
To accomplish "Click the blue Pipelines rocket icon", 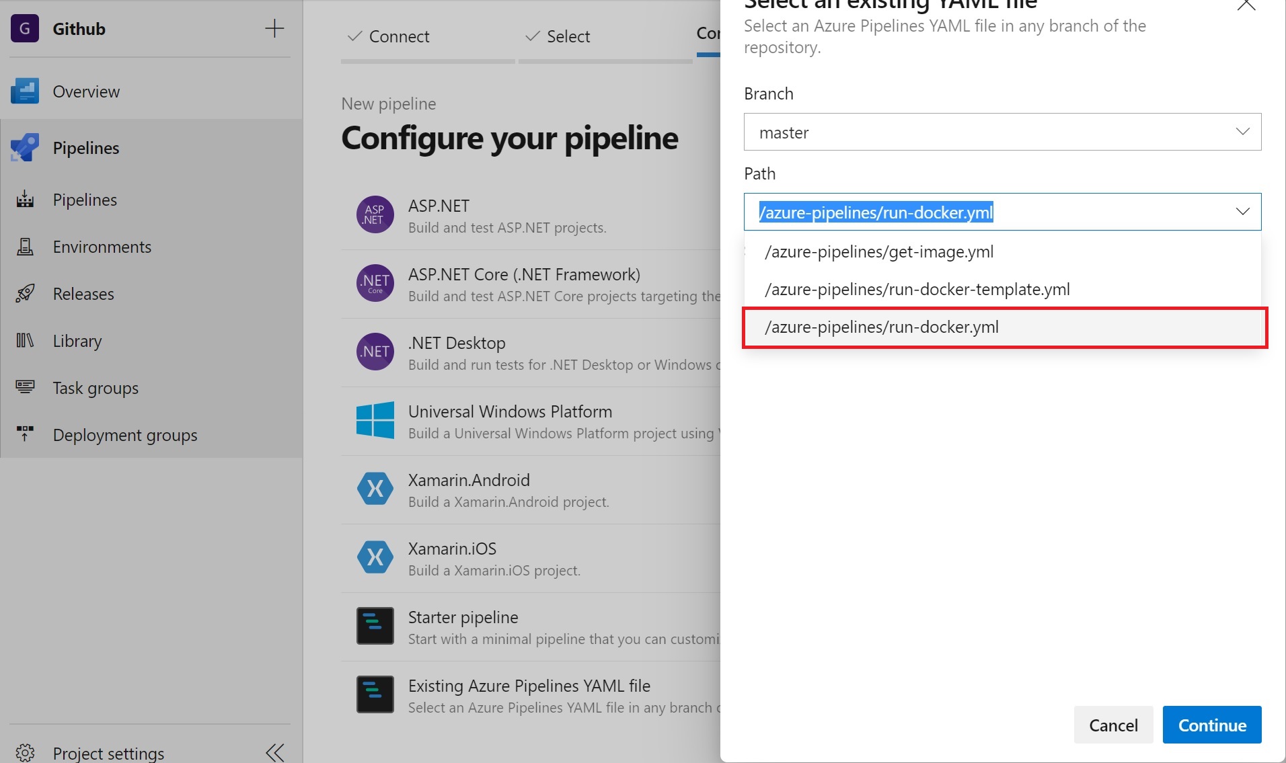I will click(25, 148).
